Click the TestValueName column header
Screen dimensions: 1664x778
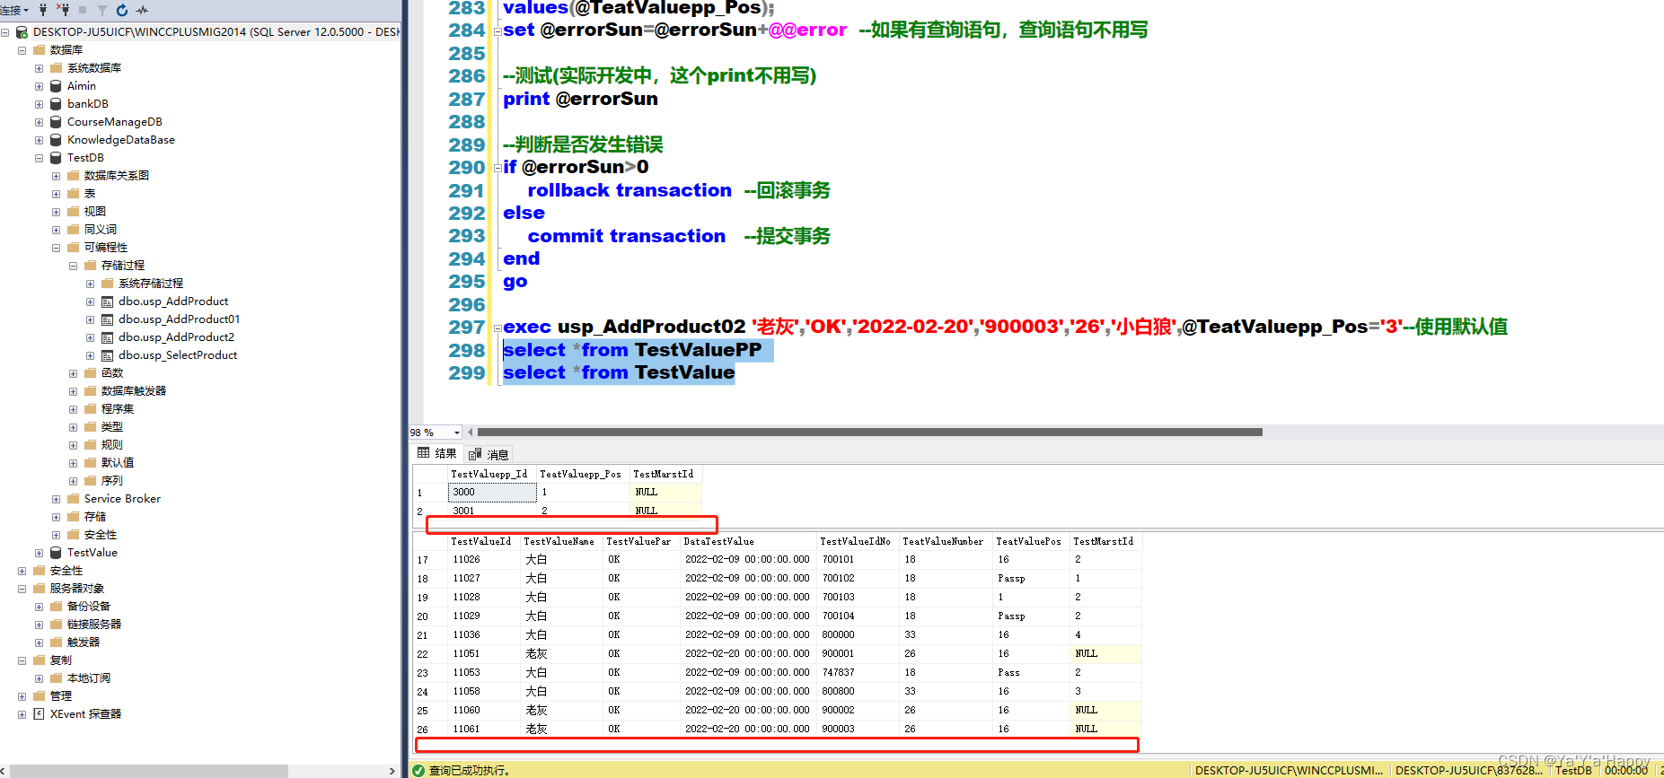[x=561, y=541]
